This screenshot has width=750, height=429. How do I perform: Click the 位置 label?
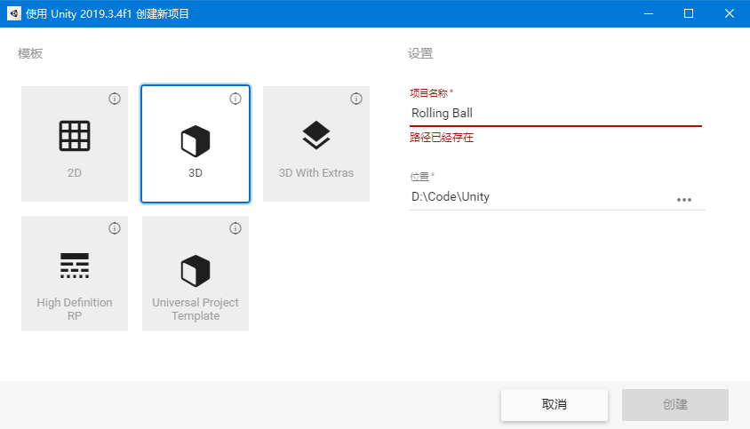[x=419, y=177]
